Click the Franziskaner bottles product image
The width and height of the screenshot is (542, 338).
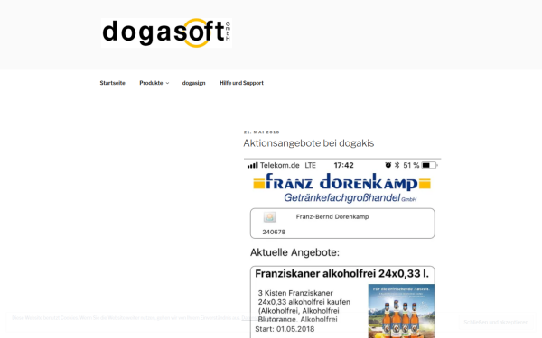click(x=401, y=311)
